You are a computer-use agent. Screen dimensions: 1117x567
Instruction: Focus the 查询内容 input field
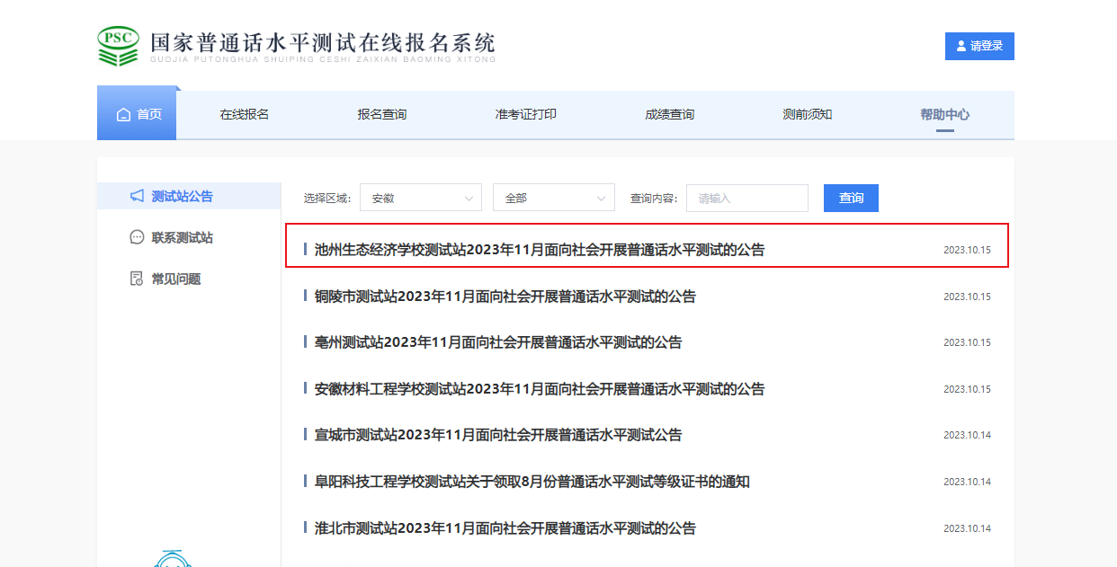(746, 198)
